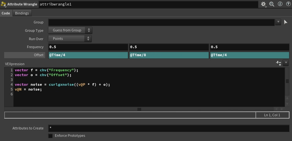The width and height of the screenshot is (292, 141).
Task: Open the Group Type dropdown
Action: 70,31
